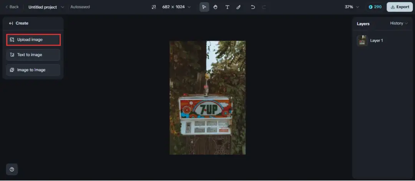Go Back to previous page
415x181 pixels.
coord(12,7)
